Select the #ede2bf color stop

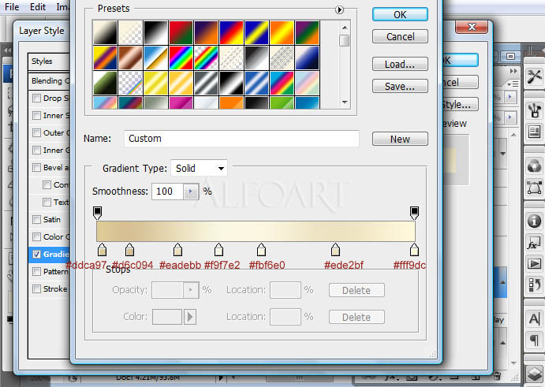point(335,250)
